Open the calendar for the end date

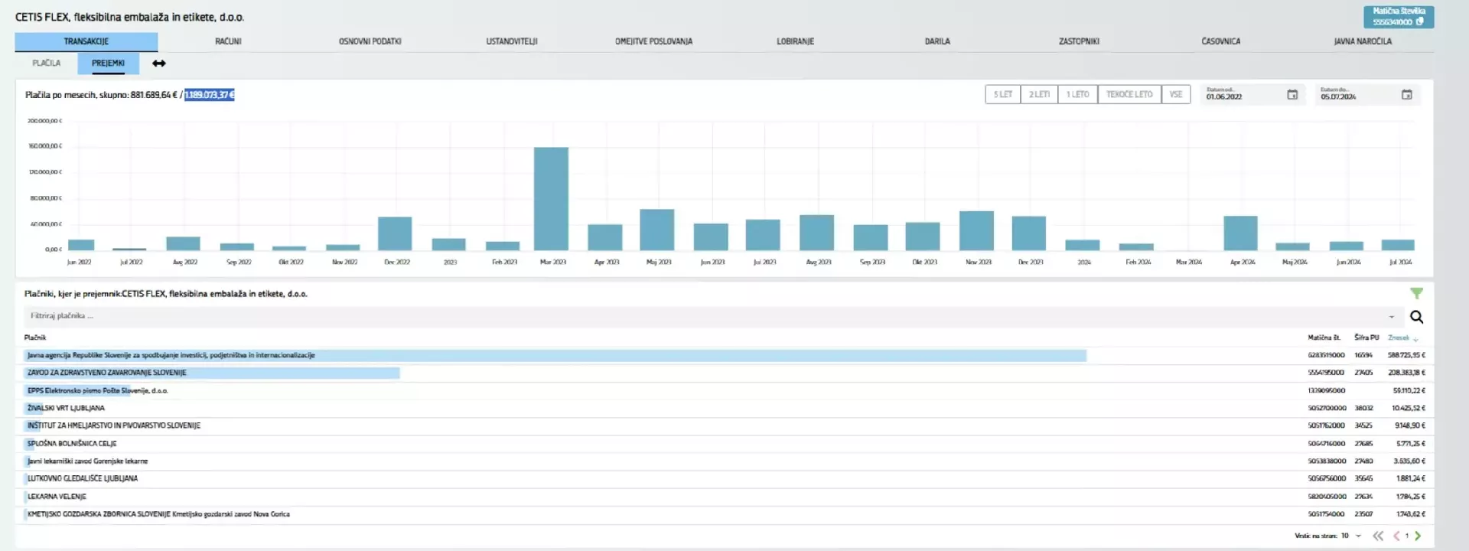click(1406, 95)
